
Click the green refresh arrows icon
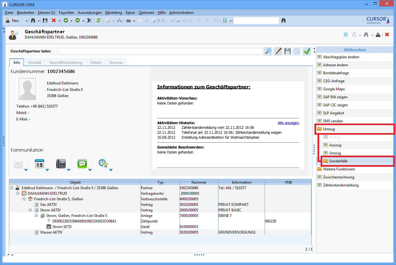point(99,21)
